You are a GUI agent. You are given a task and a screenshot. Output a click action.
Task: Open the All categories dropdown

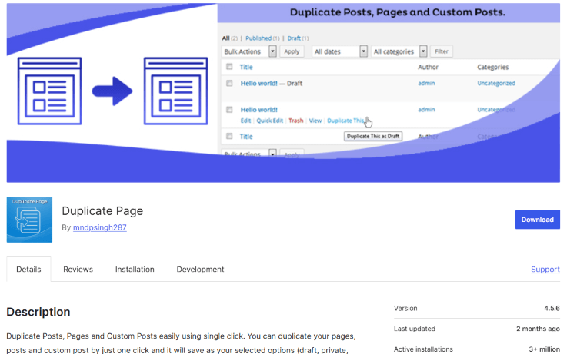[x=399, y=51]
